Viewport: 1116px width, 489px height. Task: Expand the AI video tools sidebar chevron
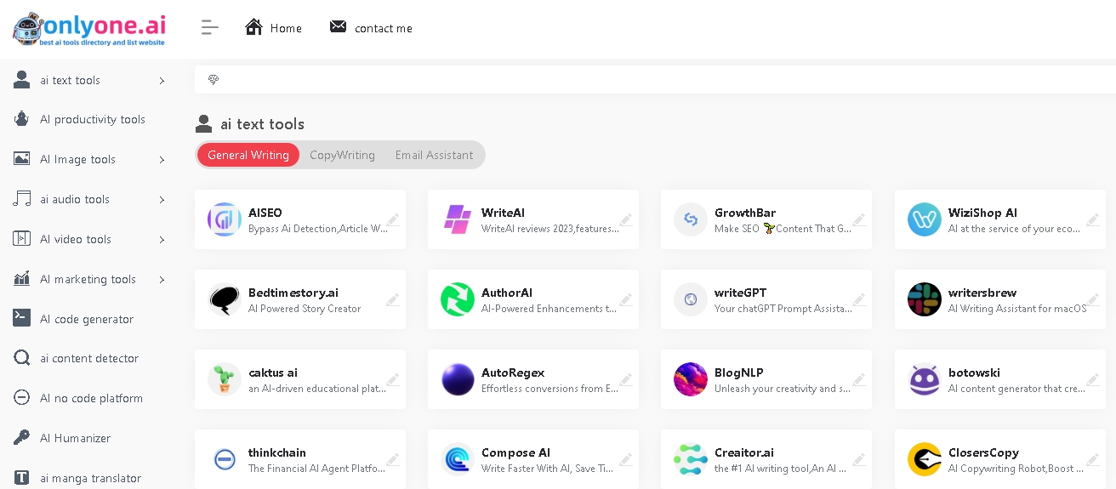162,240
